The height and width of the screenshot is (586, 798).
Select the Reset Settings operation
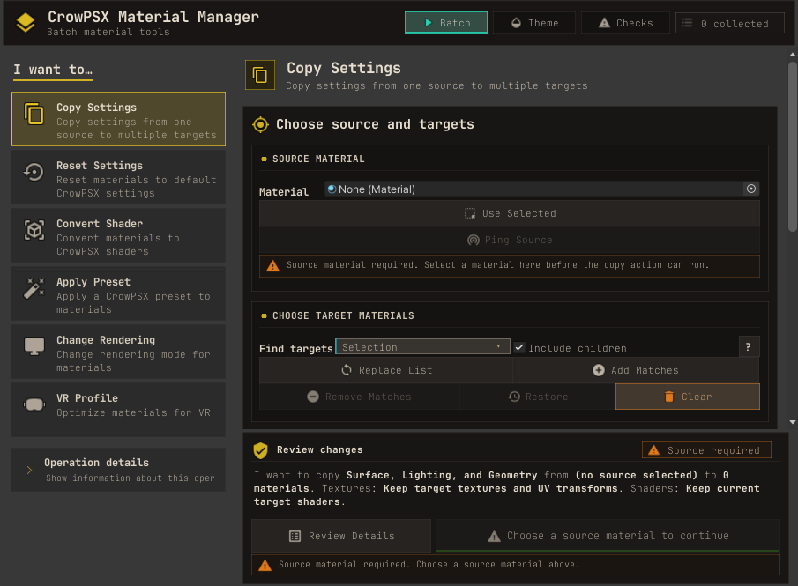click(118, 177)
